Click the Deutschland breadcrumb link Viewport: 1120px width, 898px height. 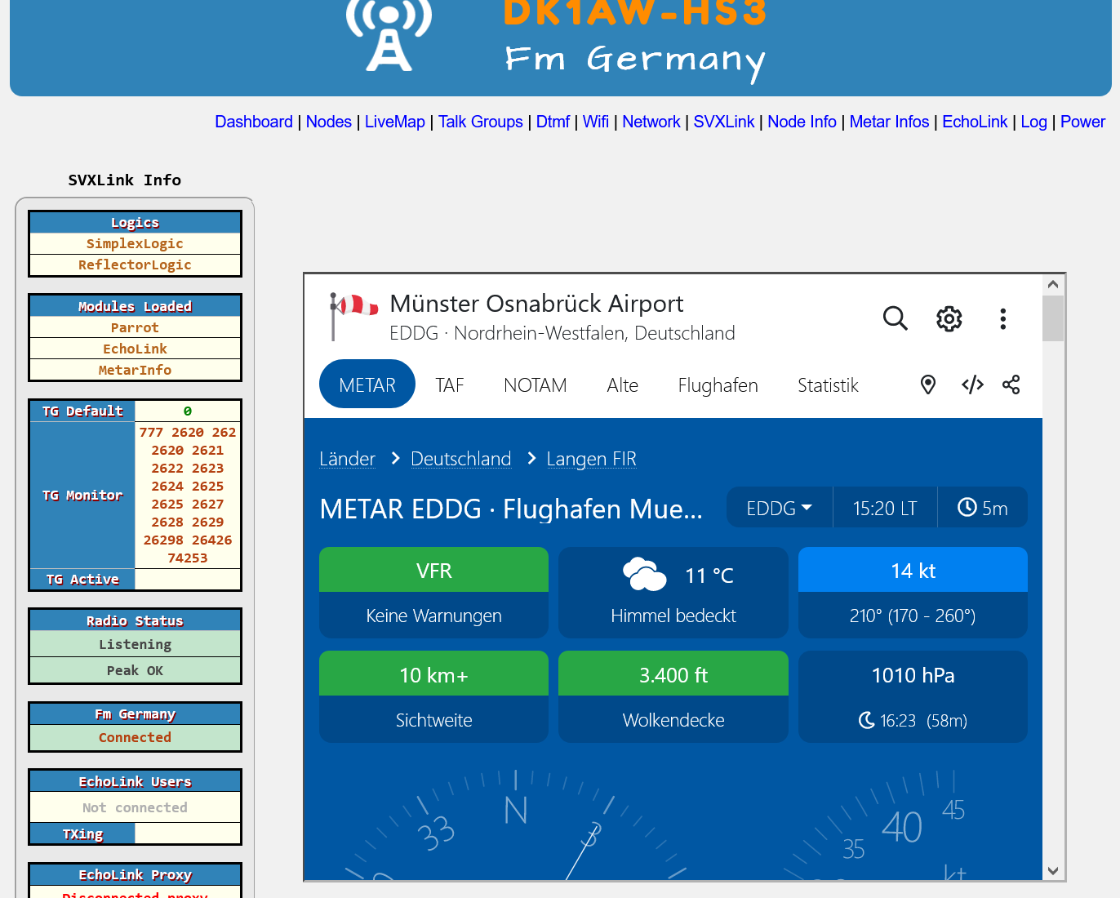[x=460, y=459]
